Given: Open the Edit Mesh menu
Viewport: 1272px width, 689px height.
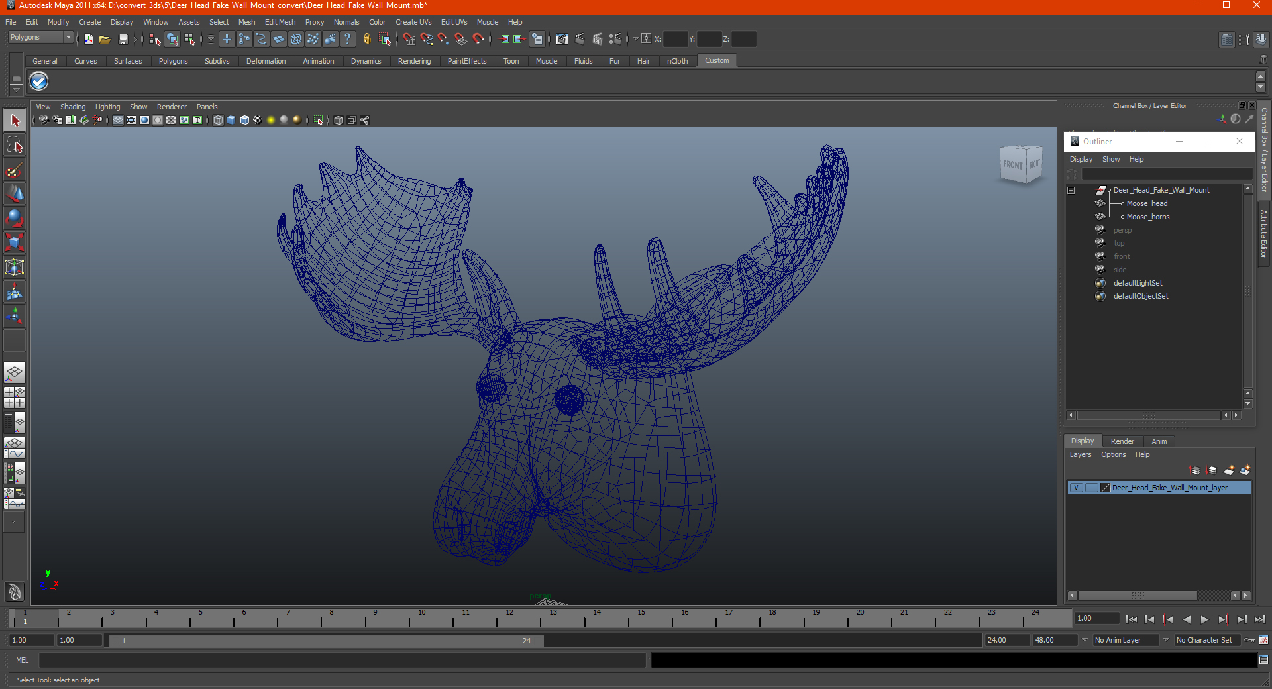Looking at the screenshot, I should tap(280, 22).
